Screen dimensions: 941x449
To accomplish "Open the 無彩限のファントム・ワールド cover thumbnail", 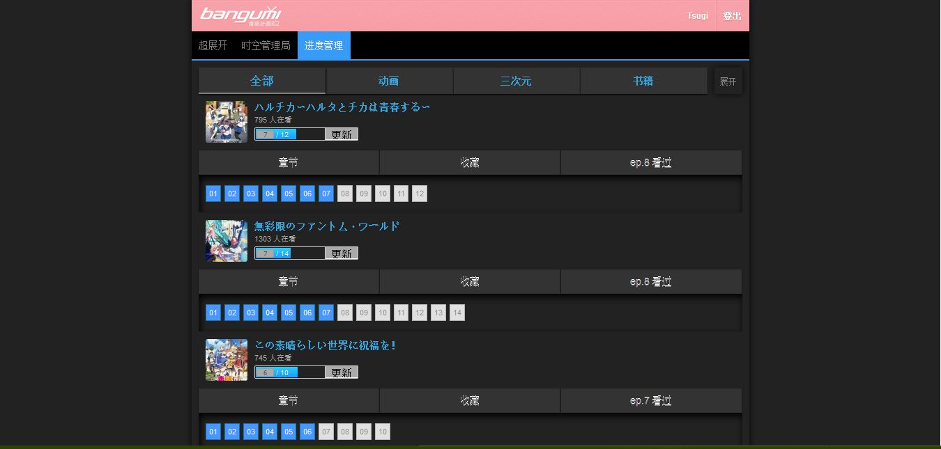I will pyautogui.click(x=226, y=241).
